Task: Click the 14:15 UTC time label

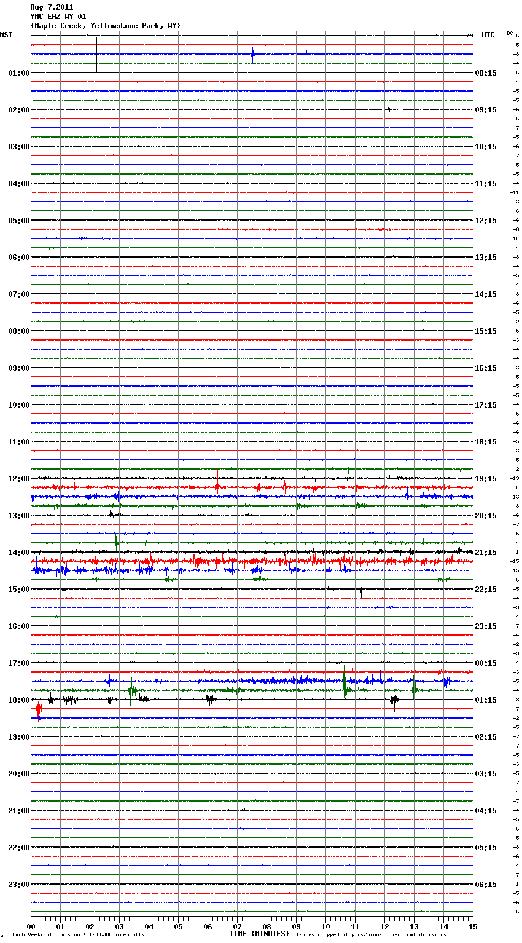Action: click(486, 294)
